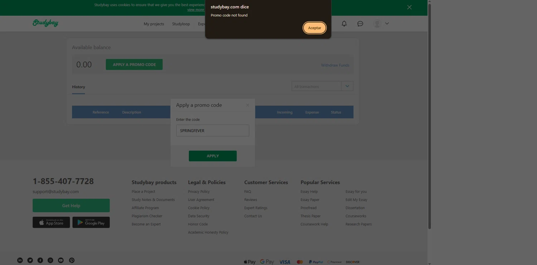Open the Data Security link
Screen dimensions: 537x265
click(199, 216)
